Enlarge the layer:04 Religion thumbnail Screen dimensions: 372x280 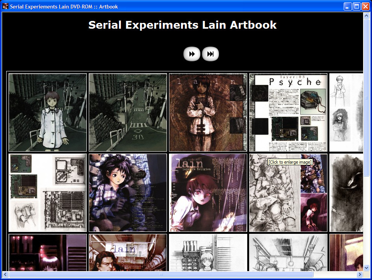[208, 193]
